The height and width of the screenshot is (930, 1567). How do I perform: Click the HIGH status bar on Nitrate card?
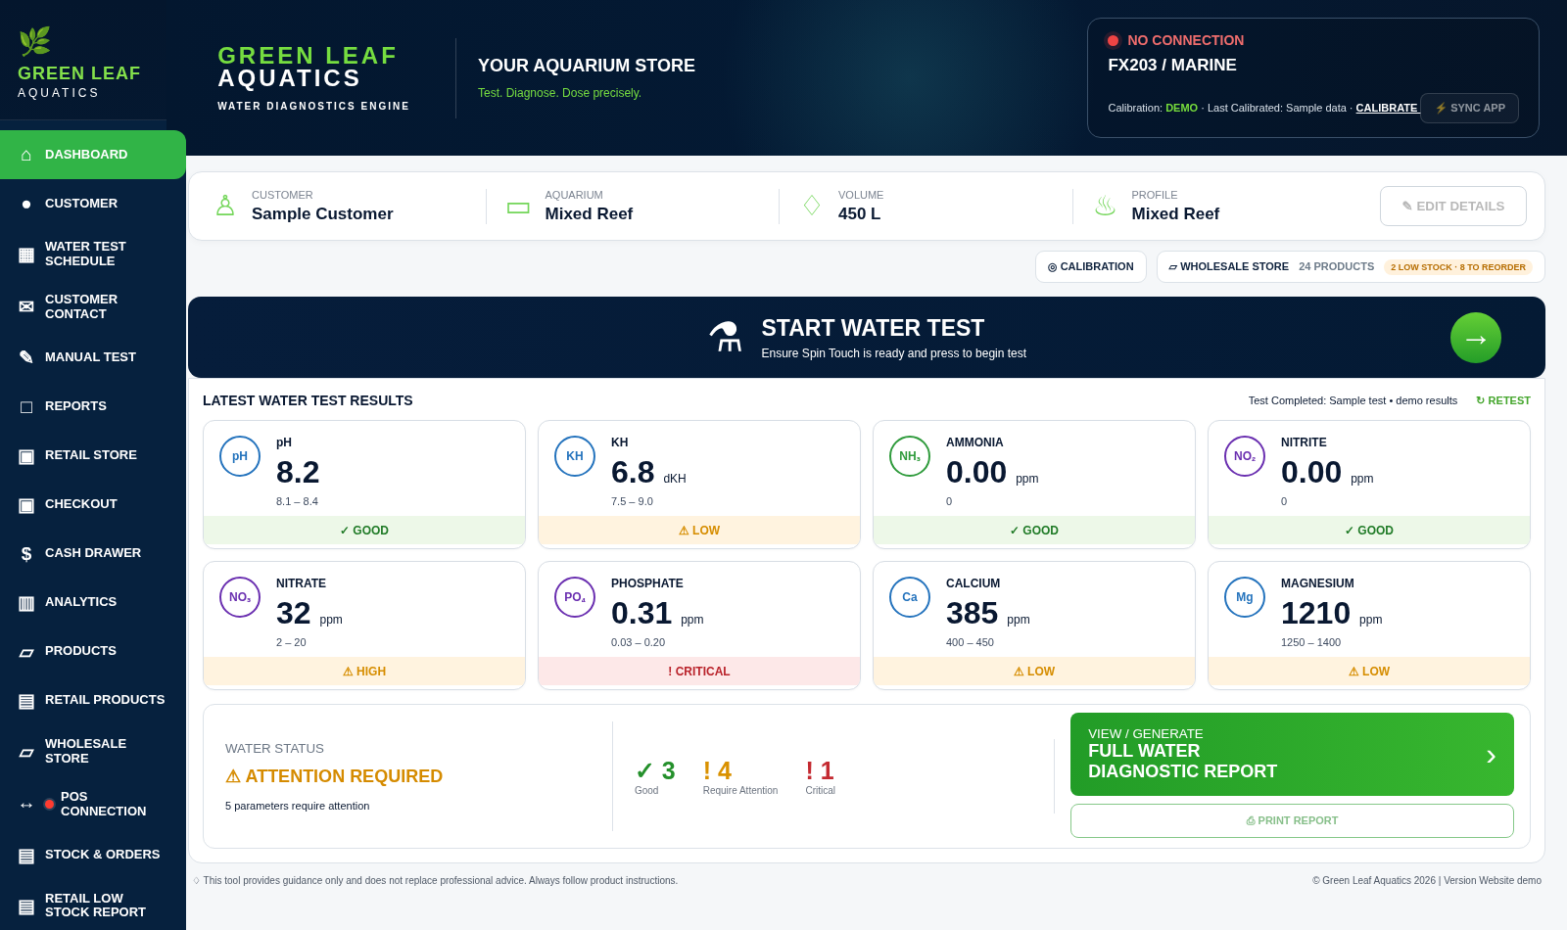364,672
